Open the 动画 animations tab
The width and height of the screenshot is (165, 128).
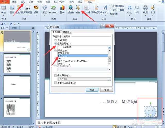coord(48,2)
